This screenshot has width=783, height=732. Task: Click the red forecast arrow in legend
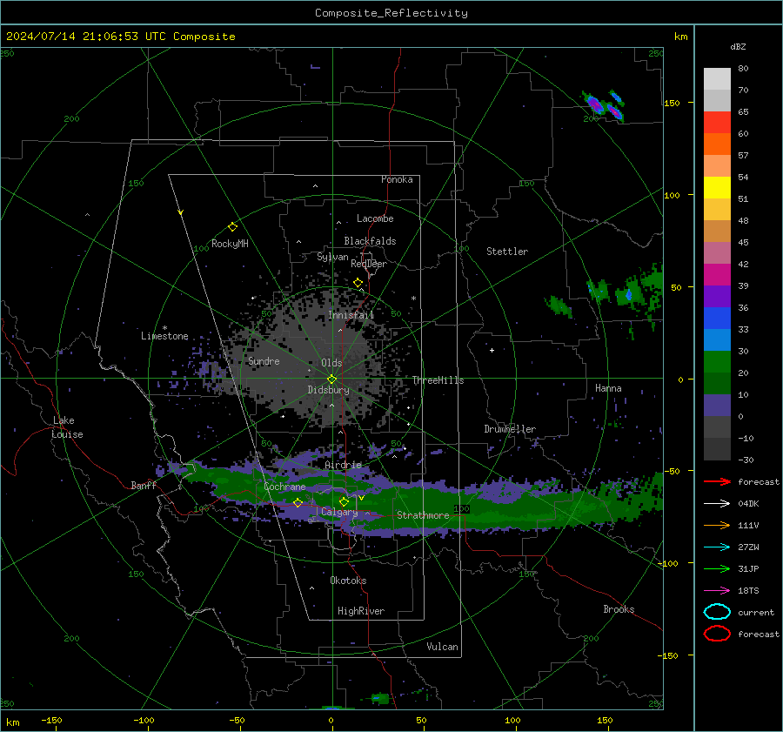(717, 481)
